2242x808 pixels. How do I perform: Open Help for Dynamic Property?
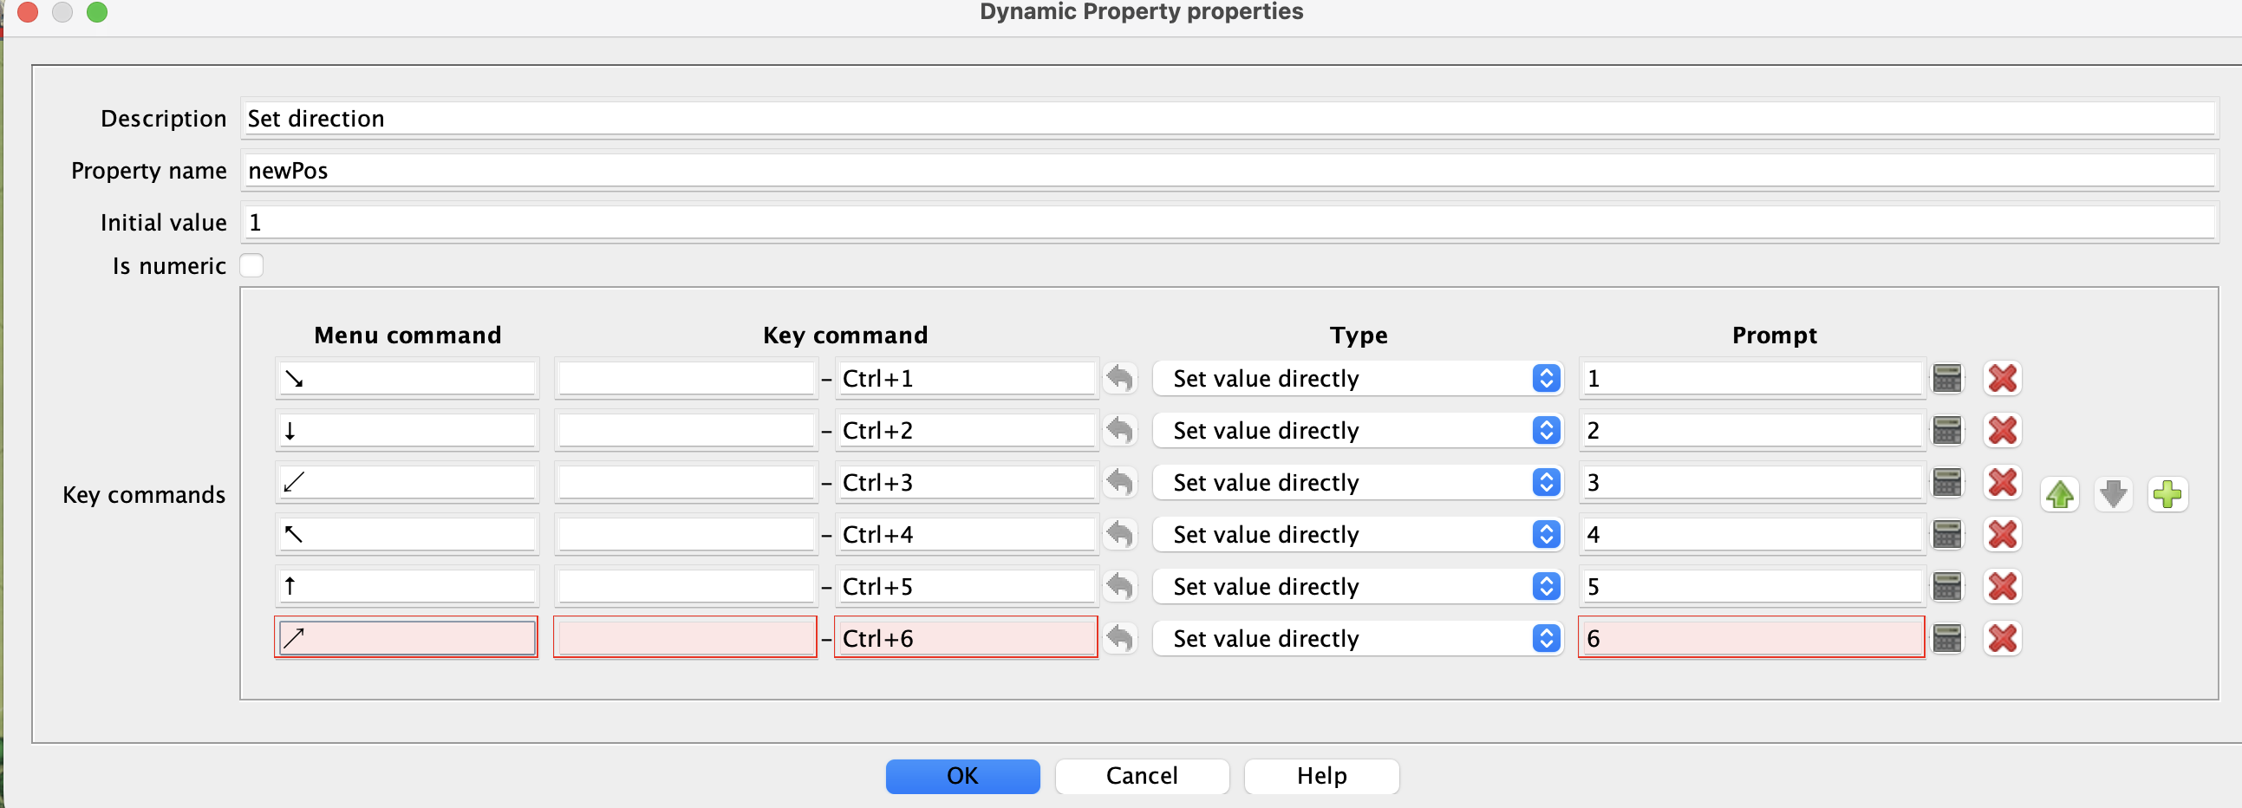(1320, 776)
